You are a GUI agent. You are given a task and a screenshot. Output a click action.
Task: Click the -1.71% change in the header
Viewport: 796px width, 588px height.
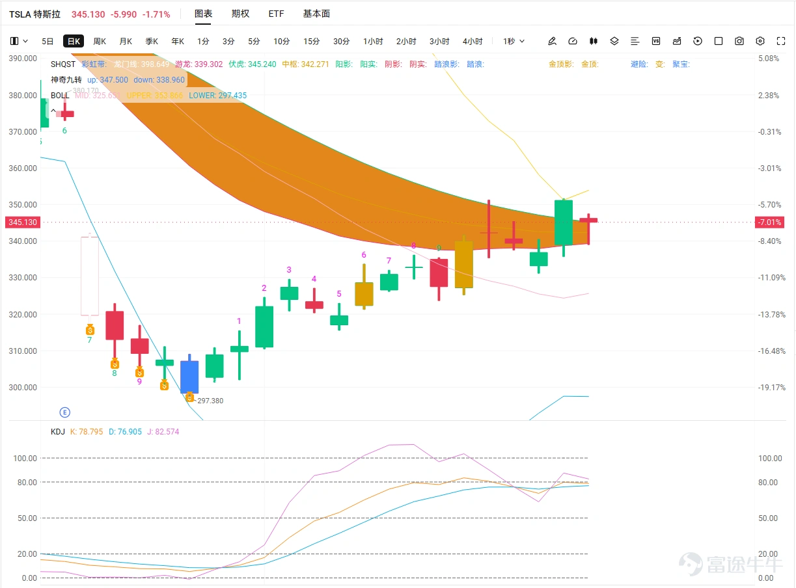point(156,14)
